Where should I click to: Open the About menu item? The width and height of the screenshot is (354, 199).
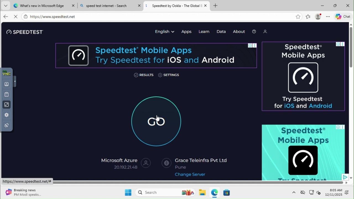[239, 32]
